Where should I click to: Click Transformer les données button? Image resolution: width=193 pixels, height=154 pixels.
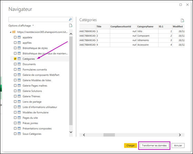click(x=154, y=145)
